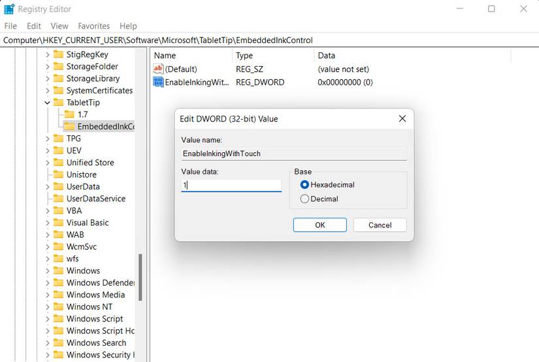
Task: Click the REG_SZ type cell
Action: pos(249,69)
